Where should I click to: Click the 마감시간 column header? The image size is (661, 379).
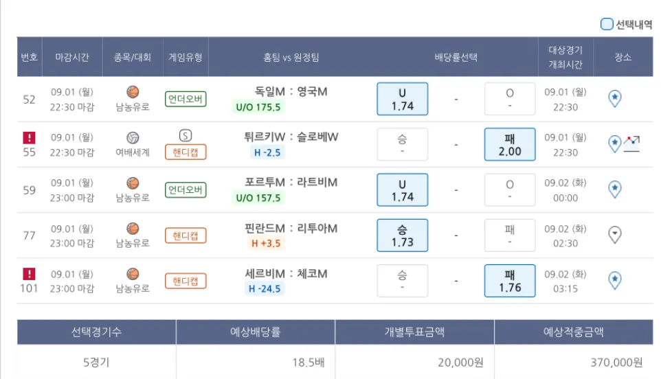[x=72, y=57]
